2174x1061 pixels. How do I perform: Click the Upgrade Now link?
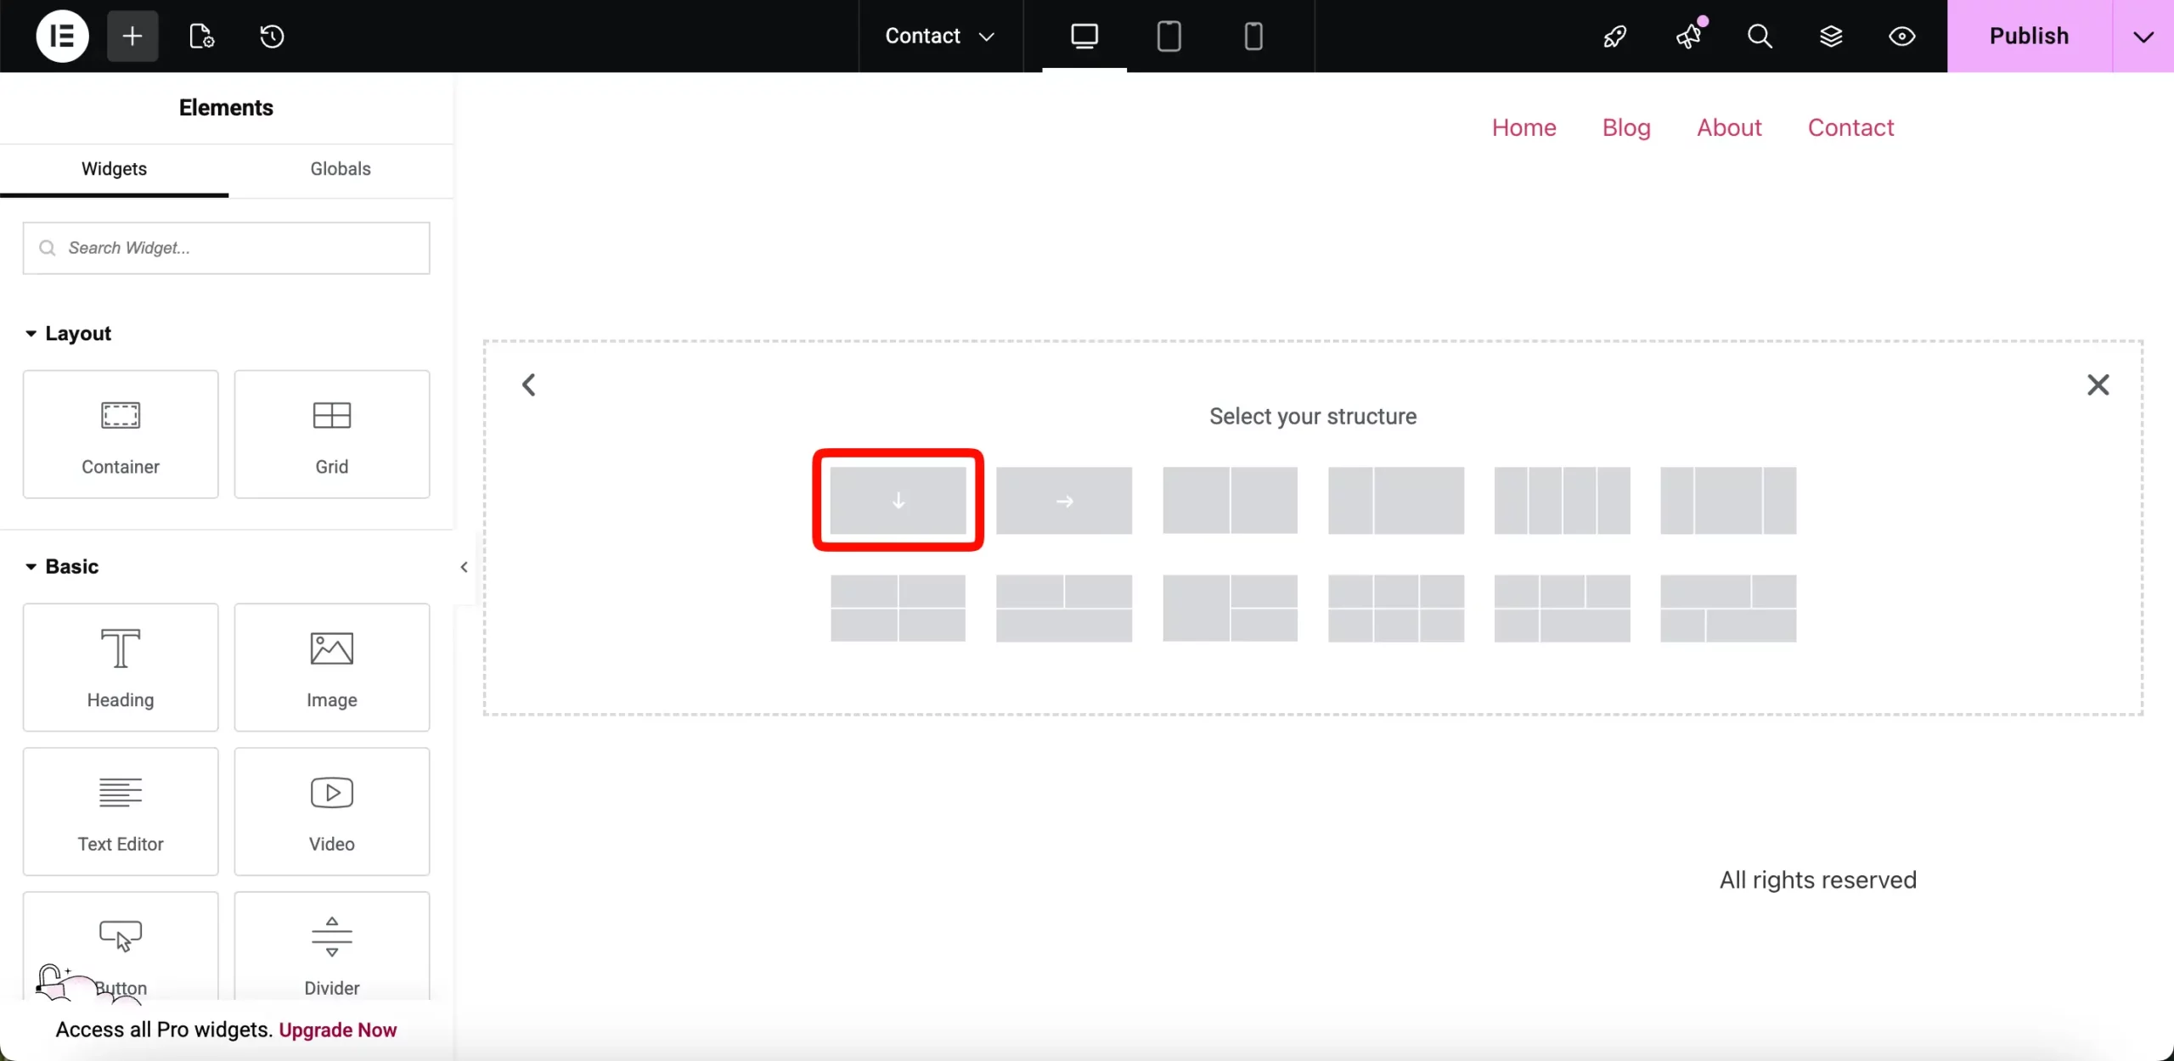point(337,1029)
